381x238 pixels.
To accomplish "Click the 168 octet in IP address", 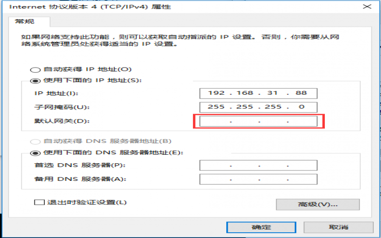I will point(245,93).
